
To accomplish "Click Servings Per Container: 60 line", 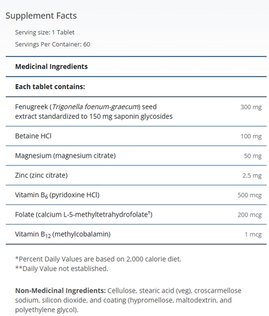I will [52, 44].
